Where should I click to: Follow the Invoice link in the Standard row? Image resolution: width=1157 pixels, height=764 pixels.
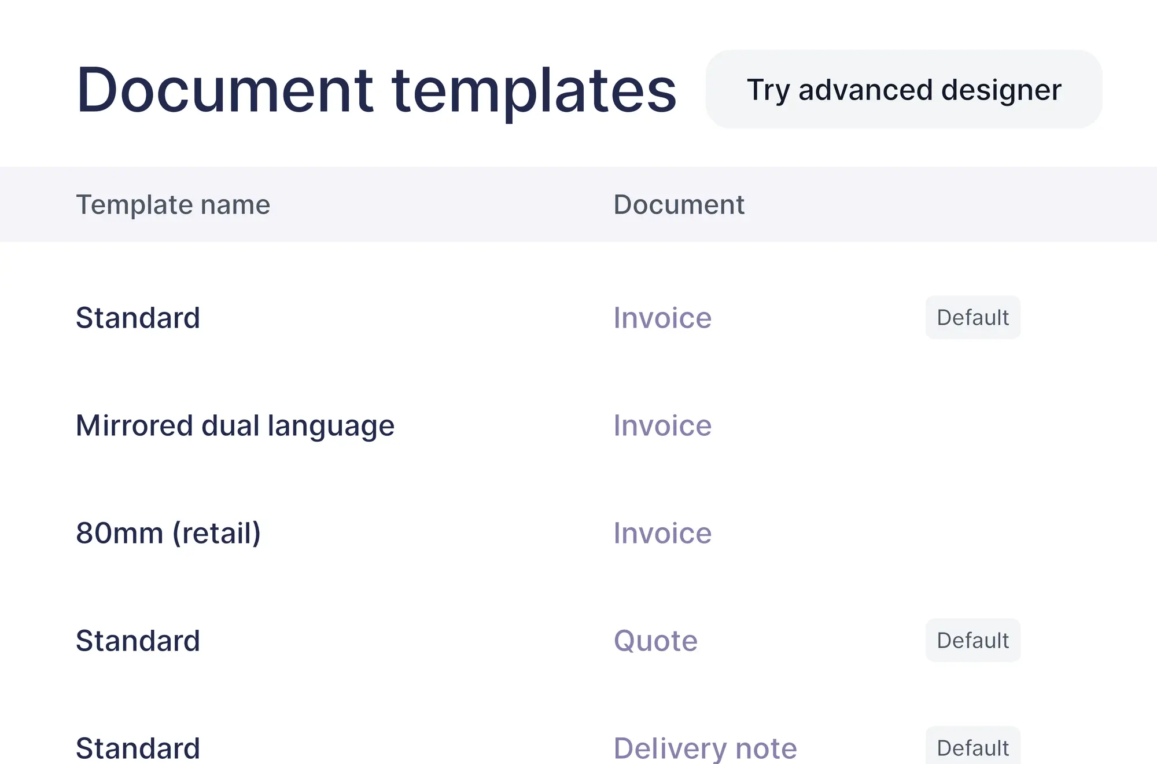[x=662, y=318]
